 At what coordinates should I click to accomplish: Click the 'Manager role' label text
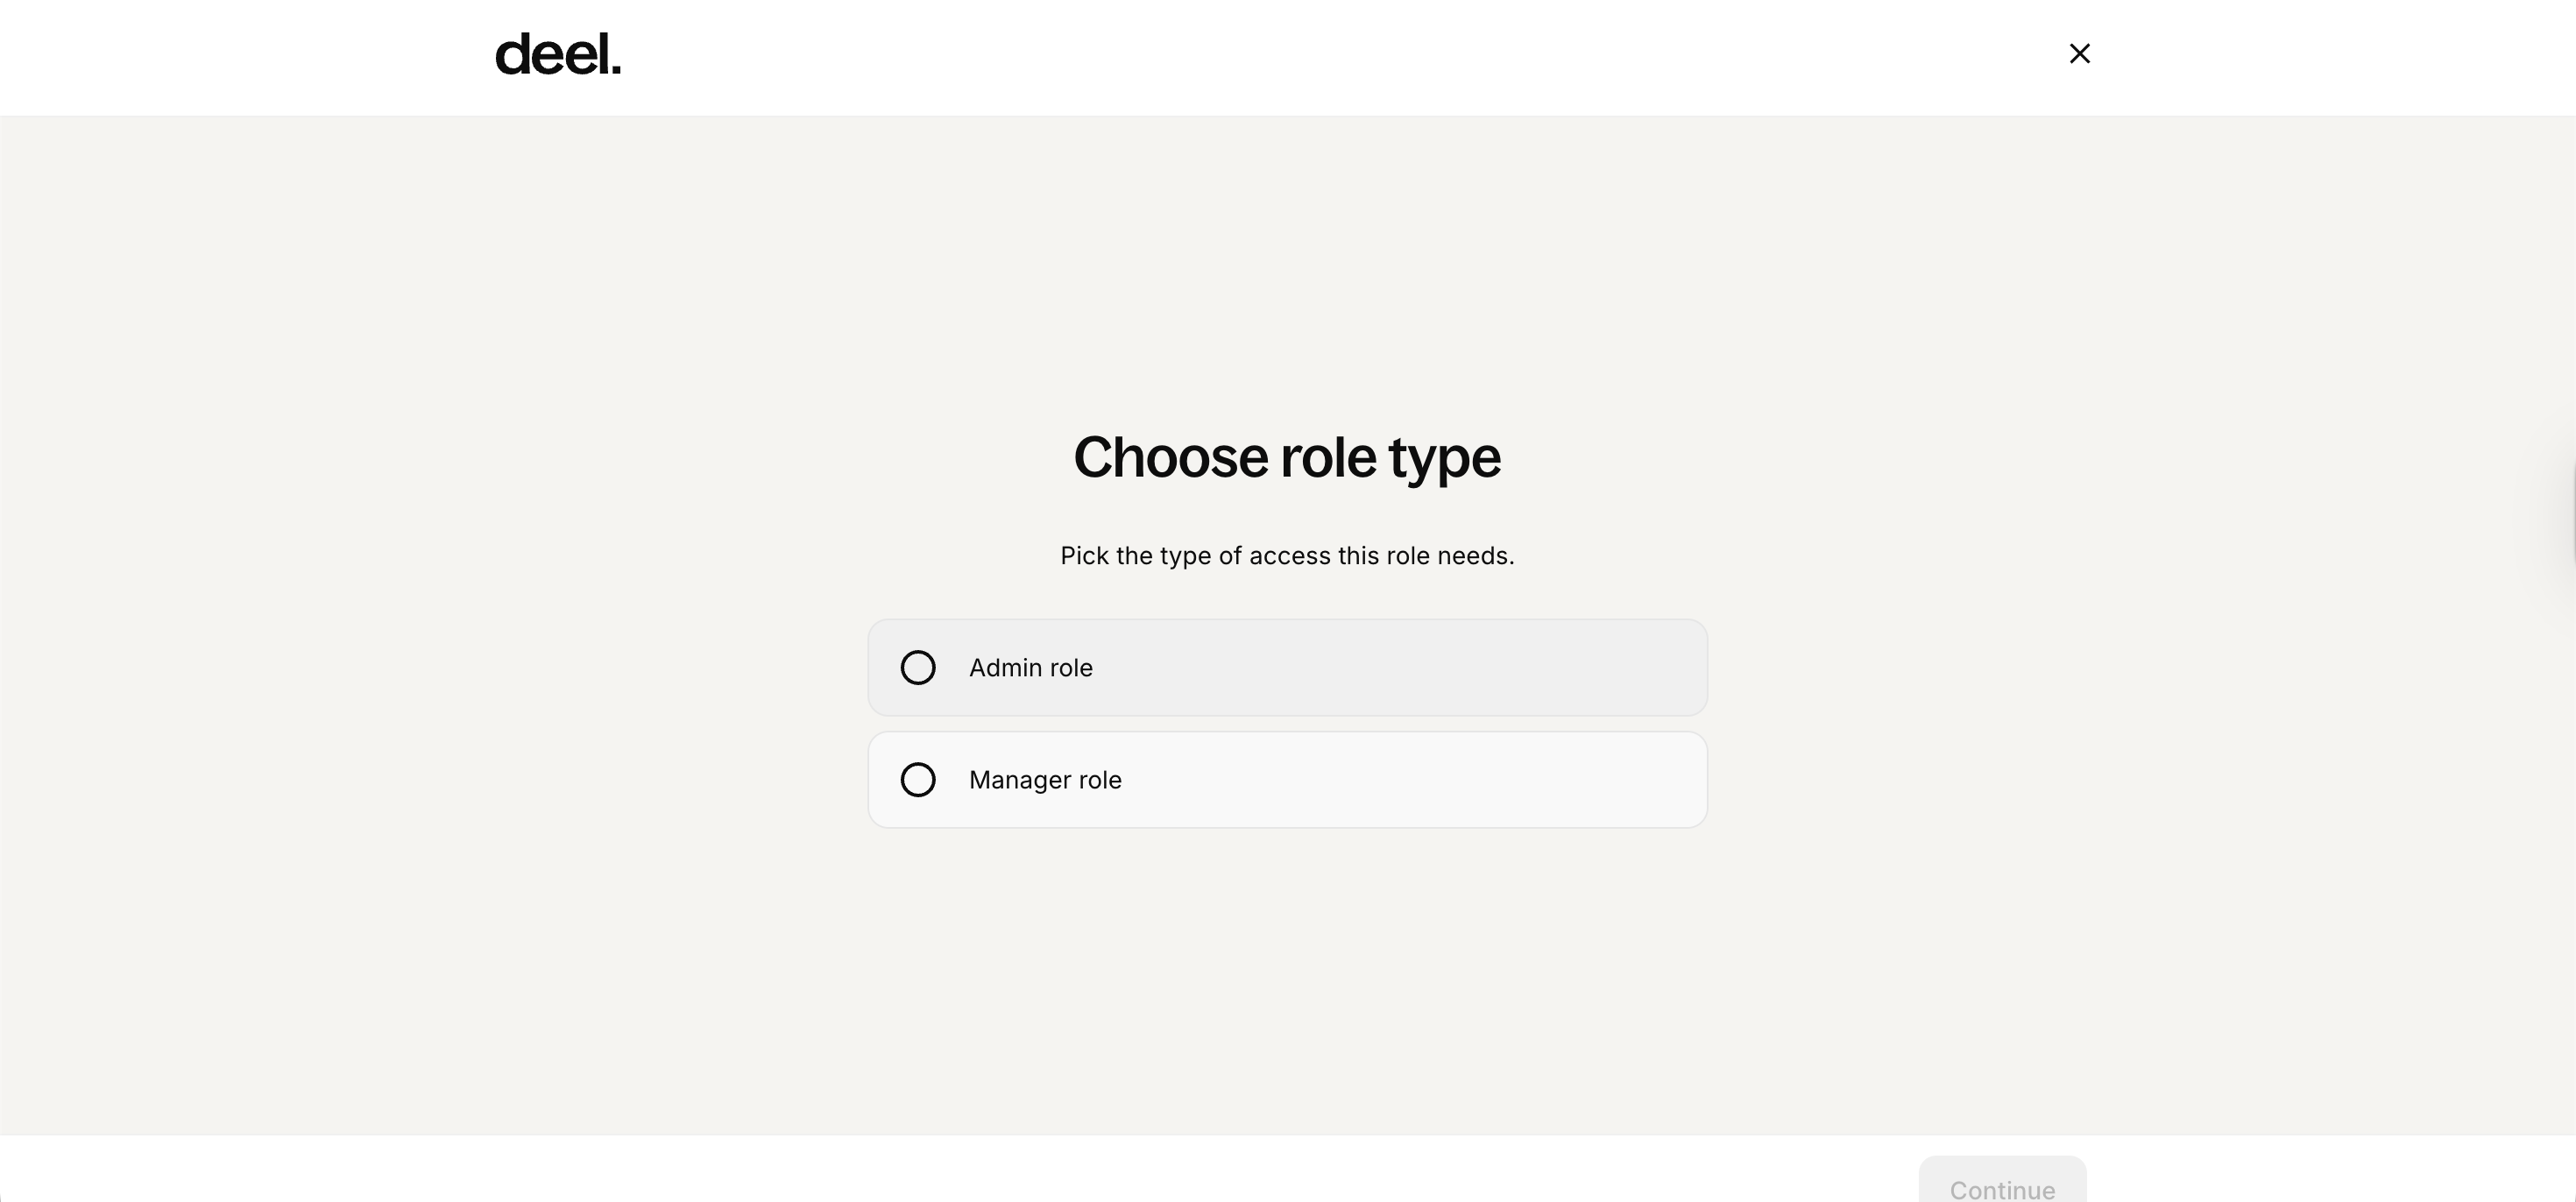click(x=1045, y=780)
